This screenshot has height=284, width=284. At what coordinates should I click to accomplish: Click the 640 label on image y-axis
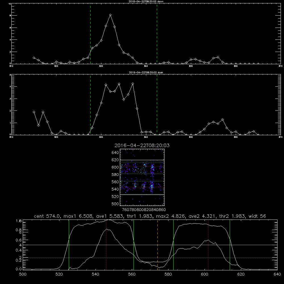[115, 153]
